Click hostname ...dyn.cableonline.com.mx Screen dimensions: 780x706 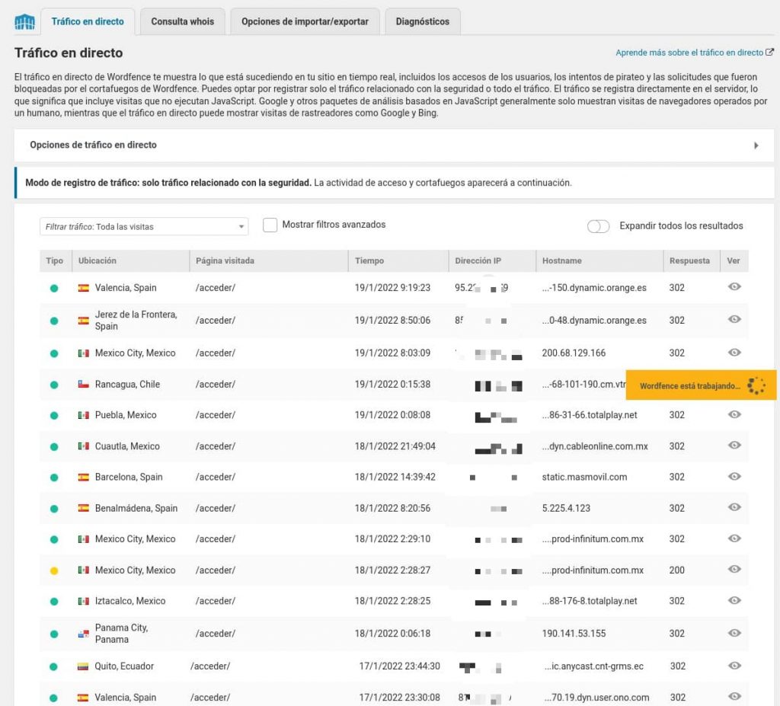595,446
